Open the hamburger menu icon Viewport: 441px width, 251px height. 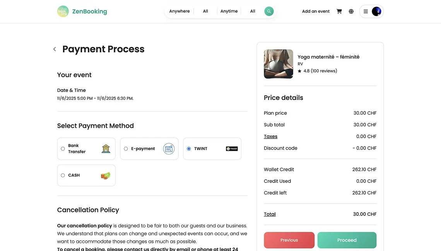click(366, 11)
